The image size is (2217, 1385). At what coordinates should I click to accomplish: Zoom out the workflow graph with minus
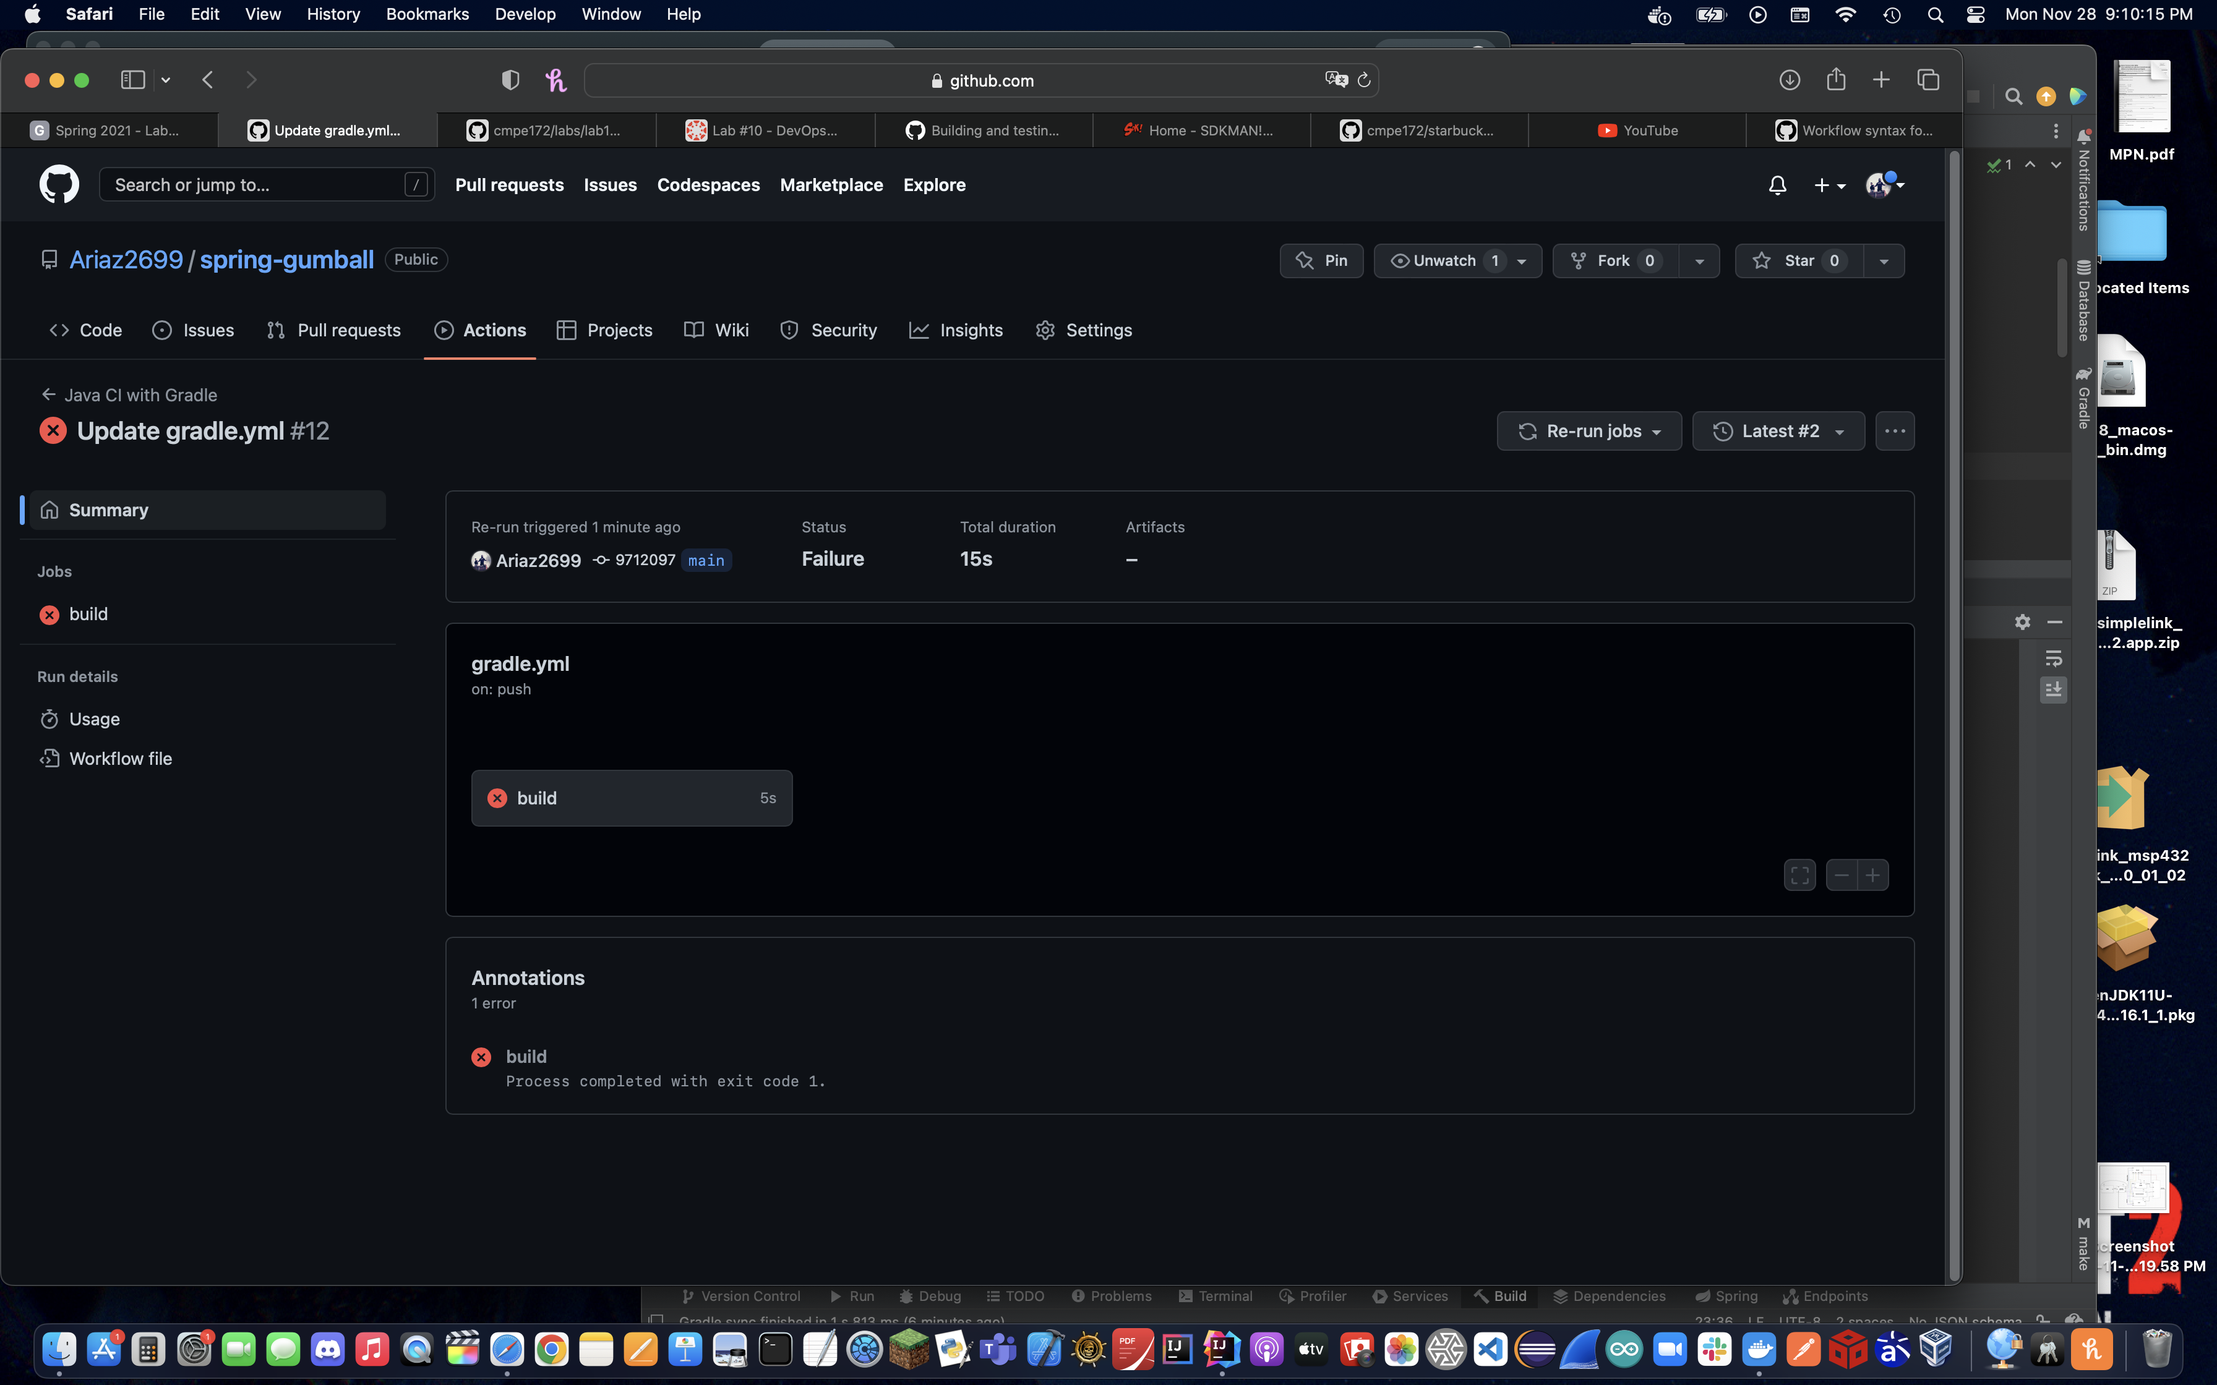tap(1842, 875)
